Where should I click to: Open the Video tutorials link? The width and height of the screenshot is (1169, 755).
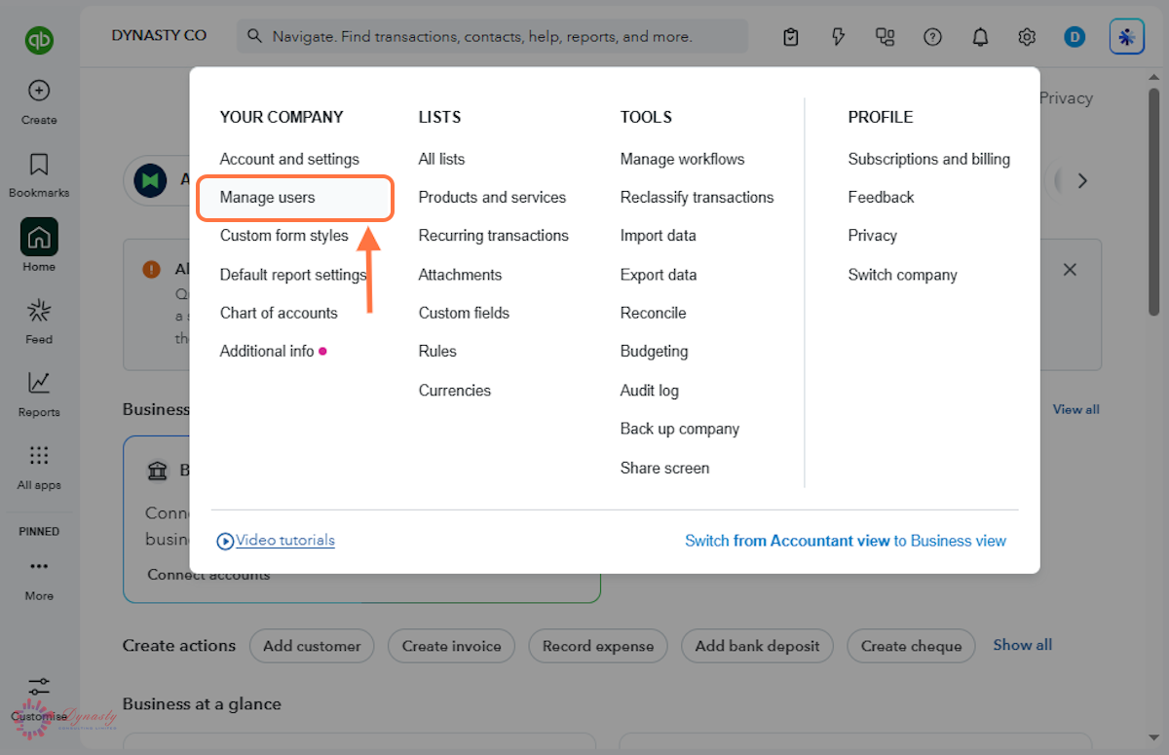(276, 540)
